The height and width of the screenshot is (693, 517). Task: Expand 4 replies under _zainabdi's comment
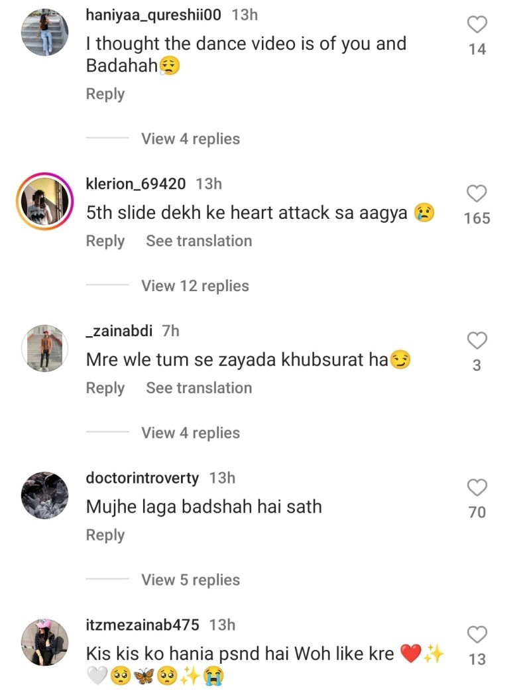point(190,433)
